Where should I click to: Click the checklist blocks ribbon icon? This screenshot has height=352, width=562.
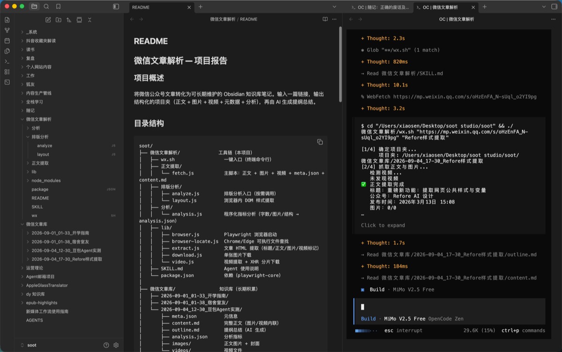(x=7, y=72)
